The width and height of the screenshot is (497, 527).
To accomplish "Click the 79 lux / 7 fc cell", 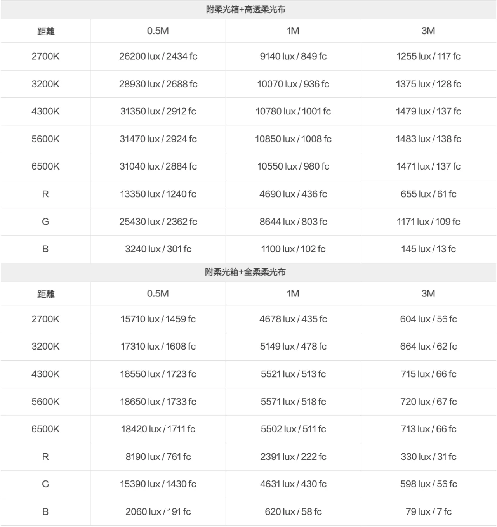I will 428,512.
